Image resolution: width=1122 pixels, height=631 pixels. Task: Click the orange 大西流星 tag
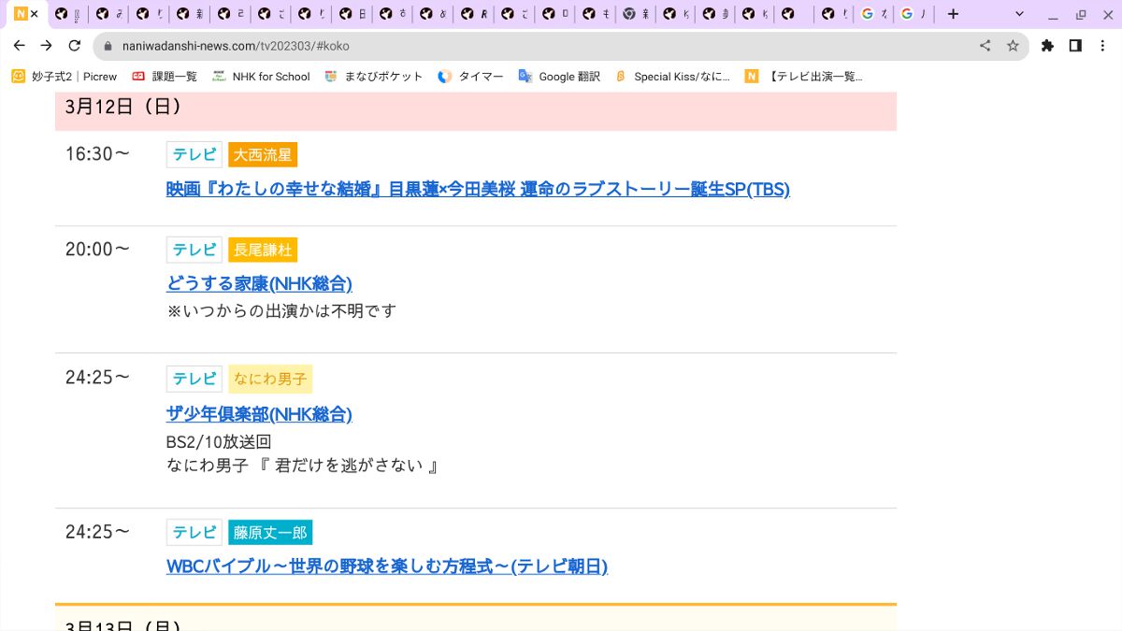click(263, 155)
